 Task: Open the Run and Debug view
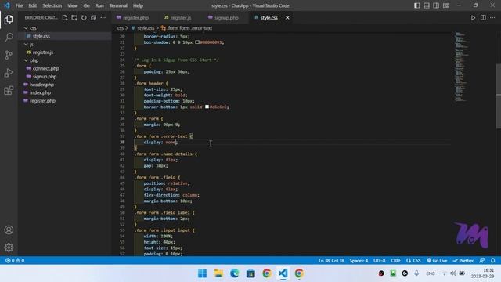9,73
